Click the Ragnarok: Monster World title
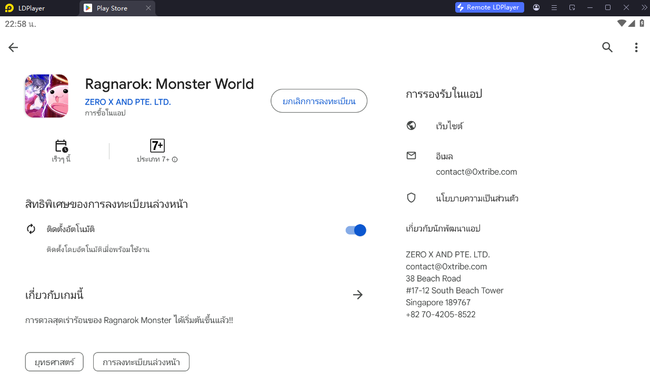 (169, 84)
